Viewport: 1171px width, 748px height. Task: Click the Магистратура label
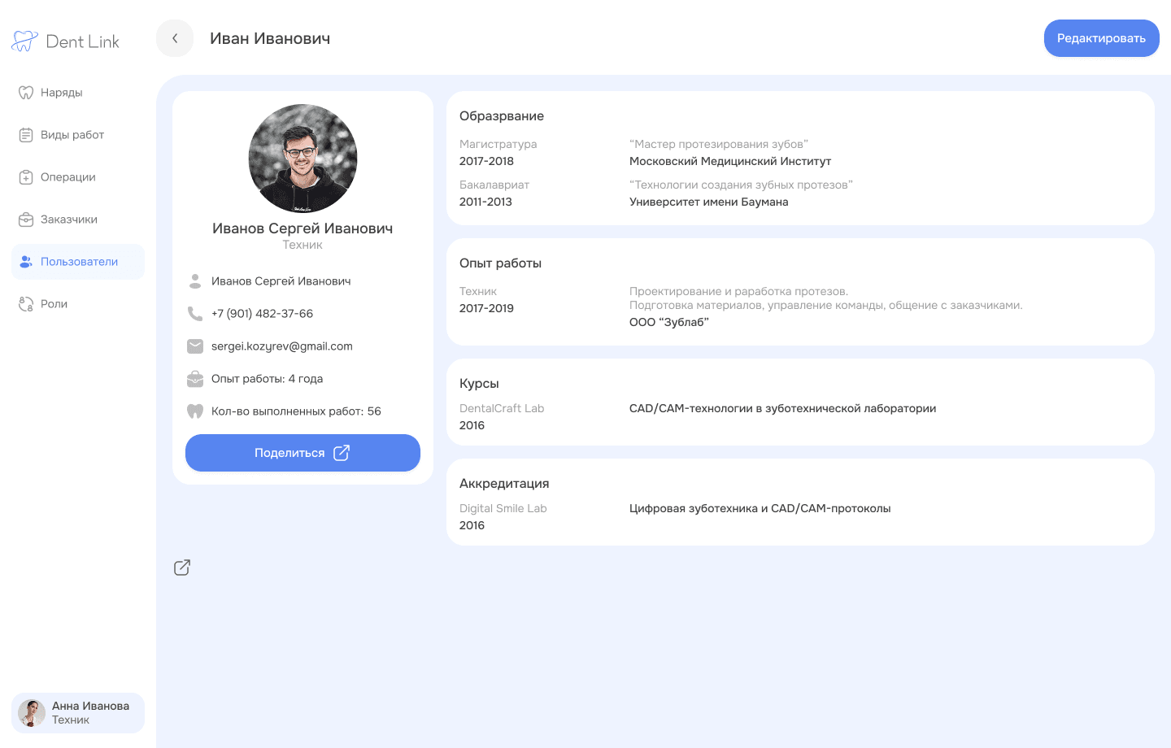coord(498,144)
